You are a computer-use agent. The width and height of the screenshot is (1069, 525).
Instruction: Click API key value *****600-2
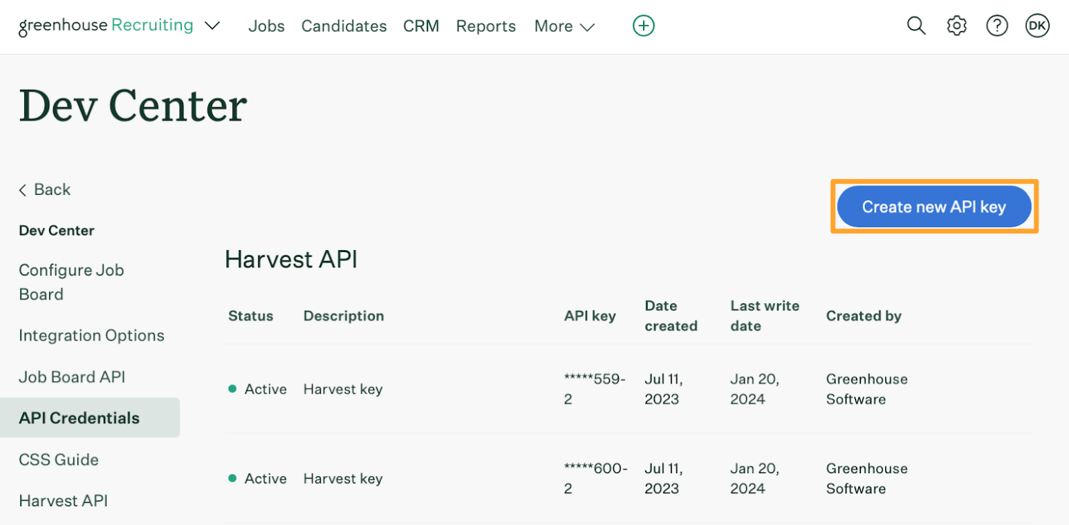(x=596, y=478)
